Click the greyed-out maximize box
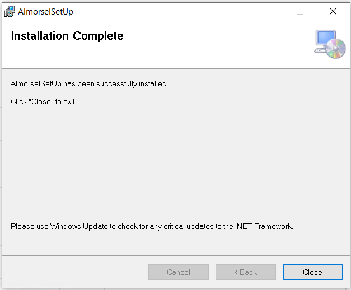 point(300,11)
